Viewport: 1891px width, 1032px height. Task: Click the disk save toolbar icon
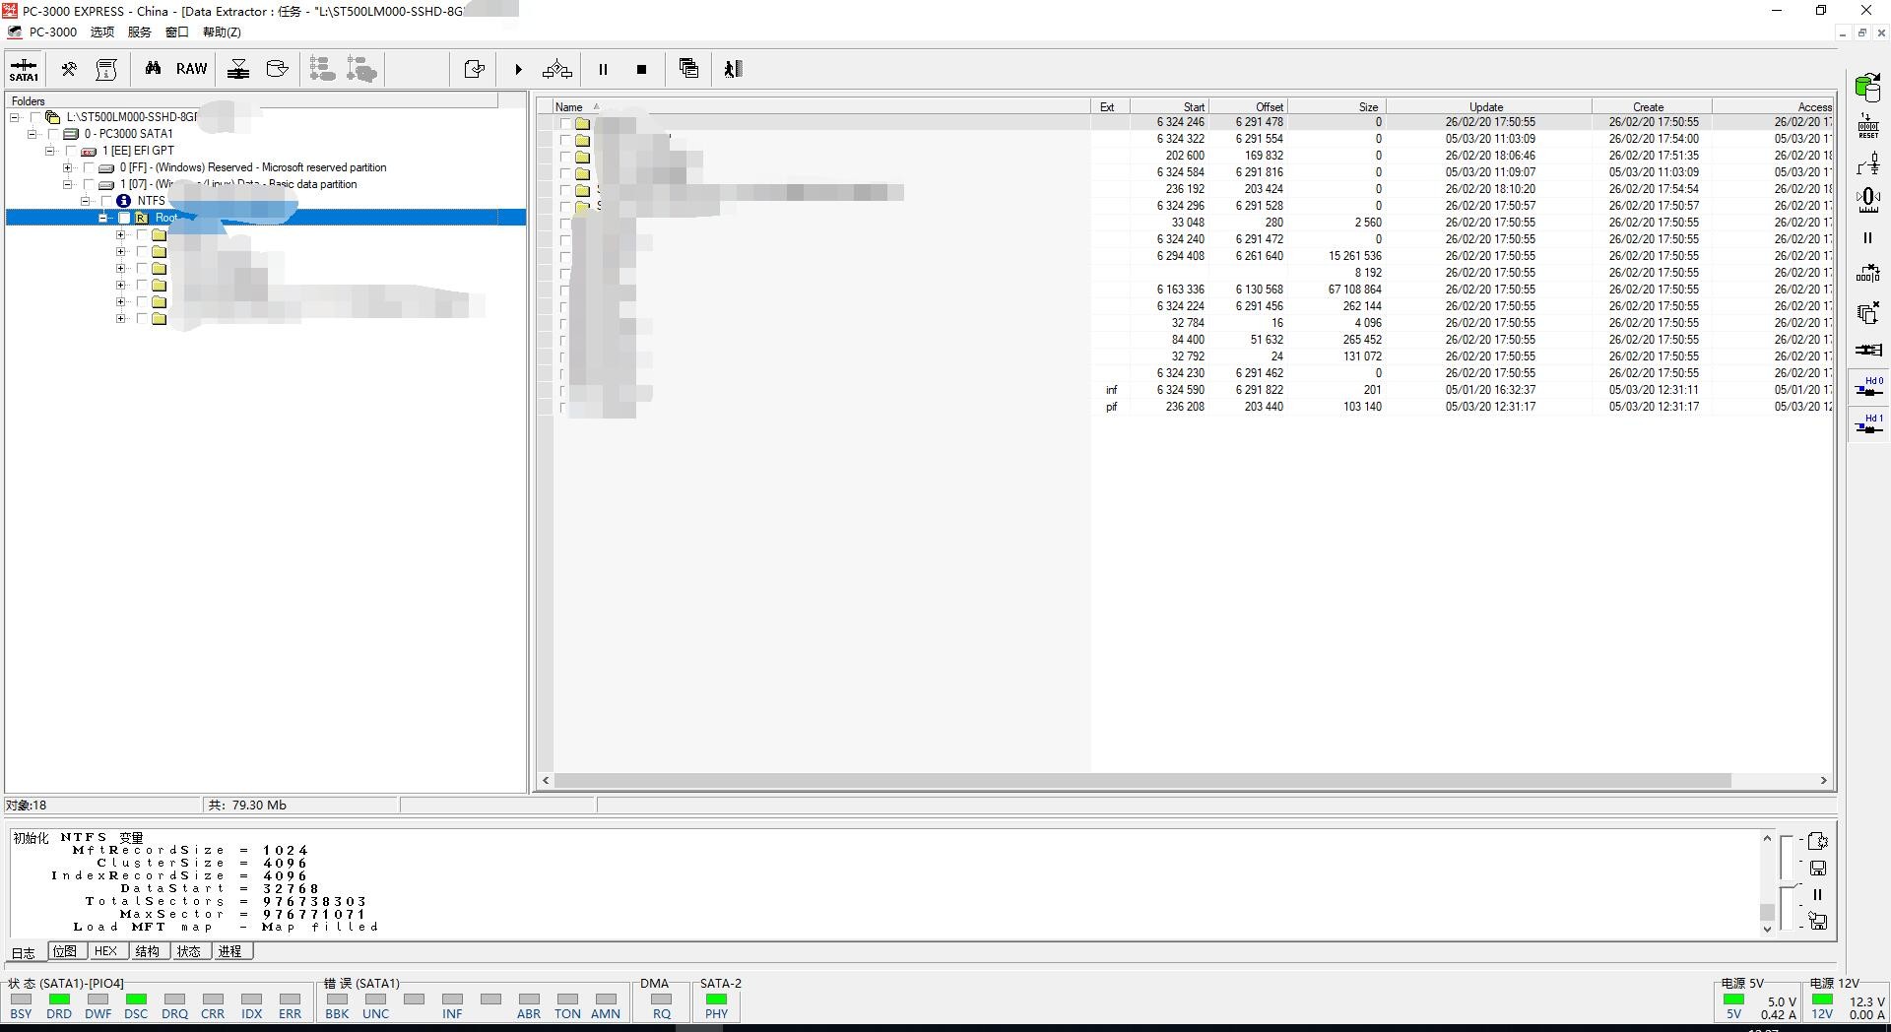[278, 69]
